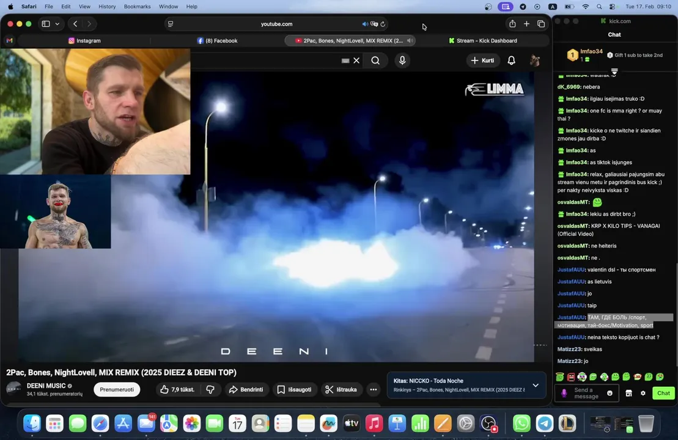Open the sidebar dropdown arrow
Viewport: 678px width, 440px height.
[x=57, y=24]
